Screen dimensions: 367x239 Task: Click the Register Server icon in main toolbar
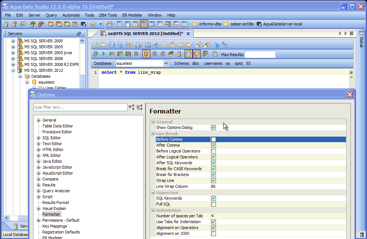[7, 24]
